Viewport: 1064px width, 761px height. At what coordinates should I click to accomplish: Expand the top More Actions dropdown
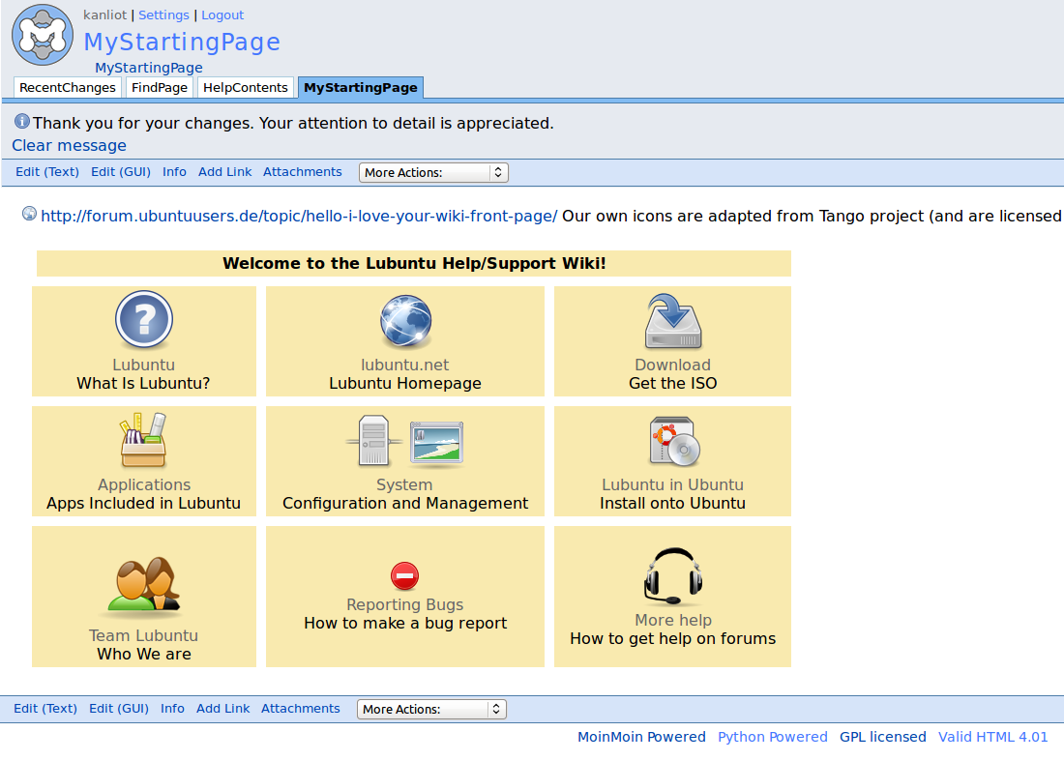(433, 172)
